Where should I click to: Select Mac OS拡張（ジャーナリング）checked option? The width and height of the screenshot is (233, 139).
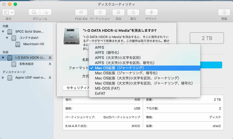pos(145,68)
